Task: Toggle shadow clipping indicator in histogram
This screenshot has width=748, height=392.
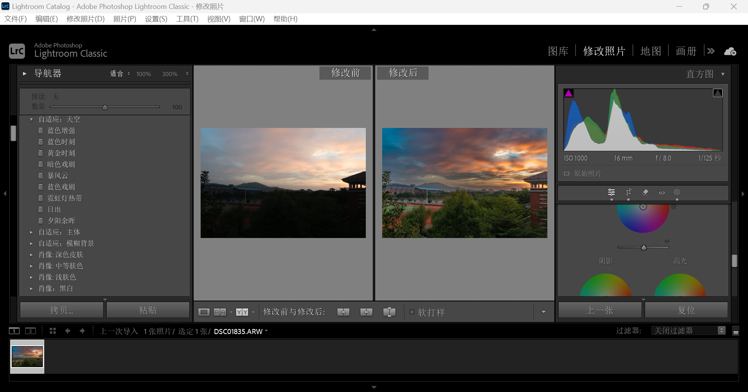Action: [x=569, y=93]
